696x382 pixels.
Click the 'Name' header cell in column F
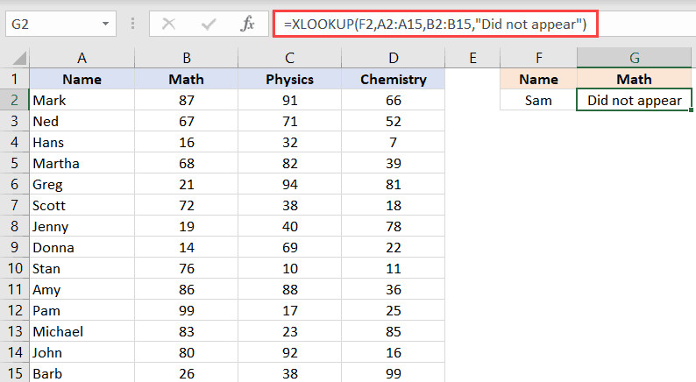click(x=538, y=79)
